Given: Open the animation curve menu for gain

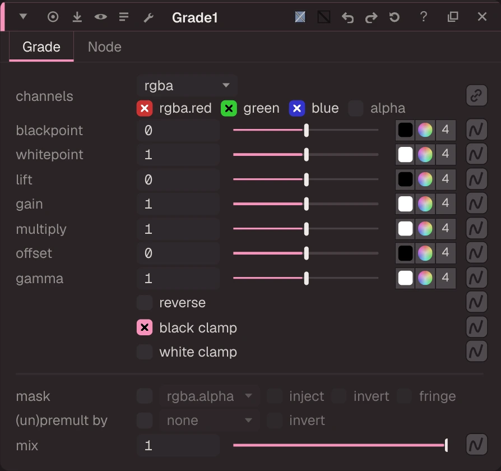Looking at the screenshot, I should pyautogui.click(x=476, y=203).
